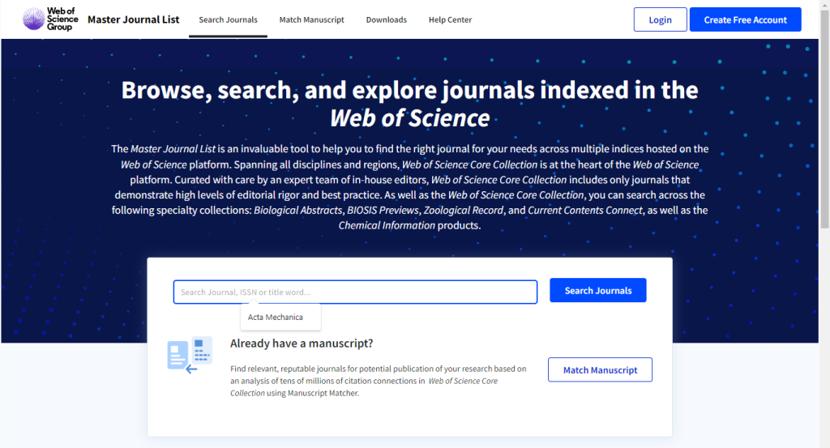Go to the Downloads tab

[387, 19]
